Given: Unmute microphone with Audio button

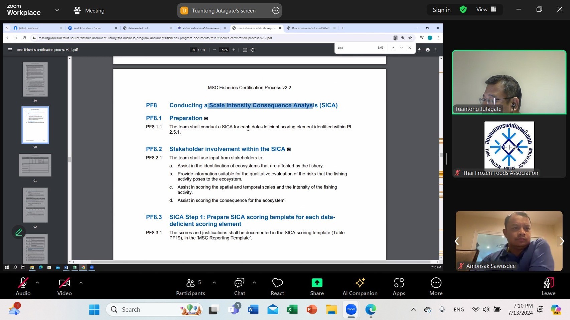Looking at the screenshot, I should click(23, 286).
